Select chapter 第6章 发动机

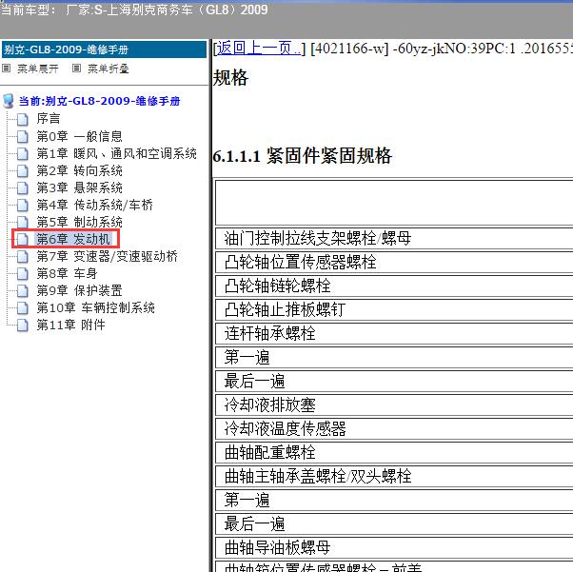(x=73, y=240)
